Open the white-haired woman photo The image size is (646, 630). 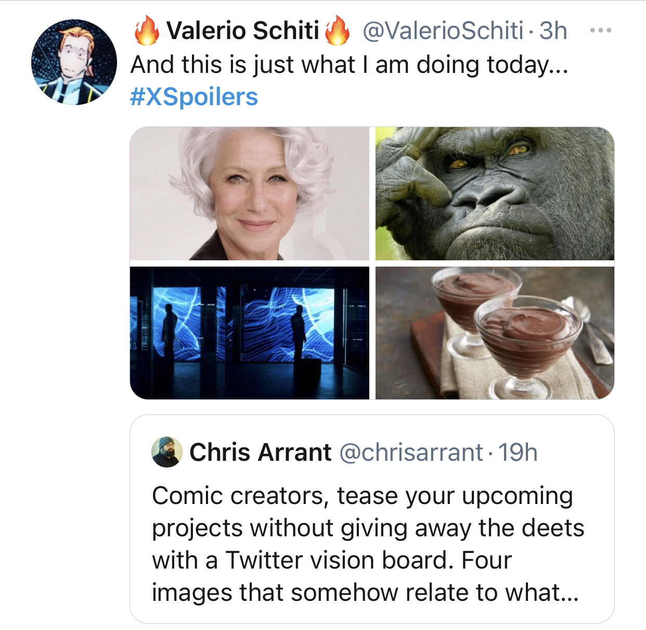point(249,194)
